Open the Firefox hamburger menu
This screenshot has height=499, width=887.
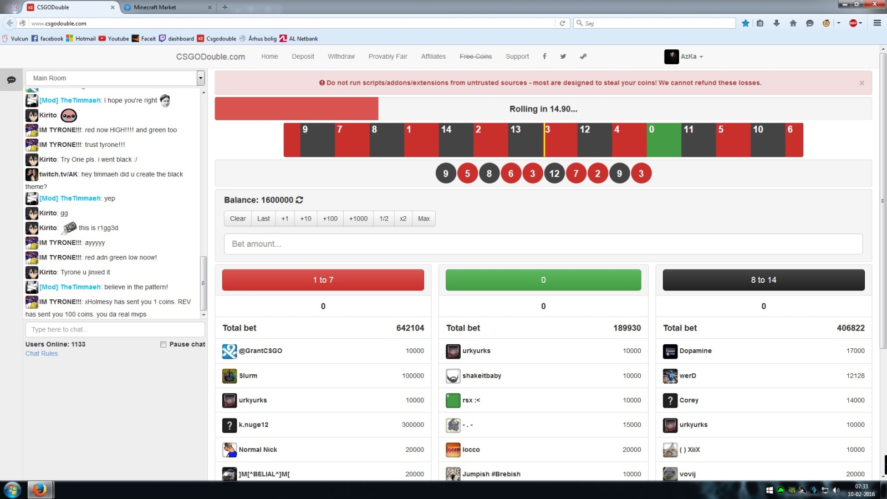tap(877, 23)
